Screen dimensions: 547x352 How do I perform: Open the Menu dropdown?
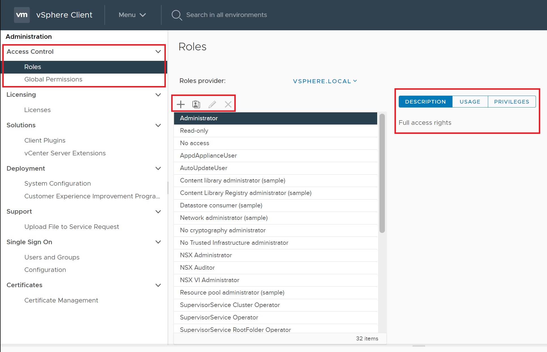(132, 15)
